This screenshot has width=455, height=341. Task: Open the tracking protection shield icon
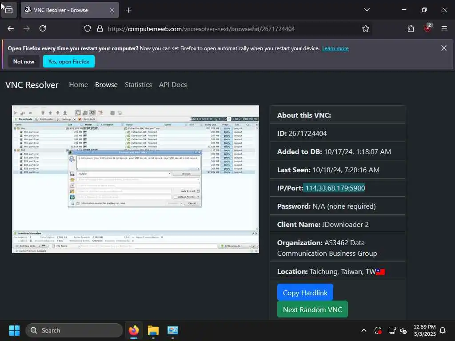[88, 29]
